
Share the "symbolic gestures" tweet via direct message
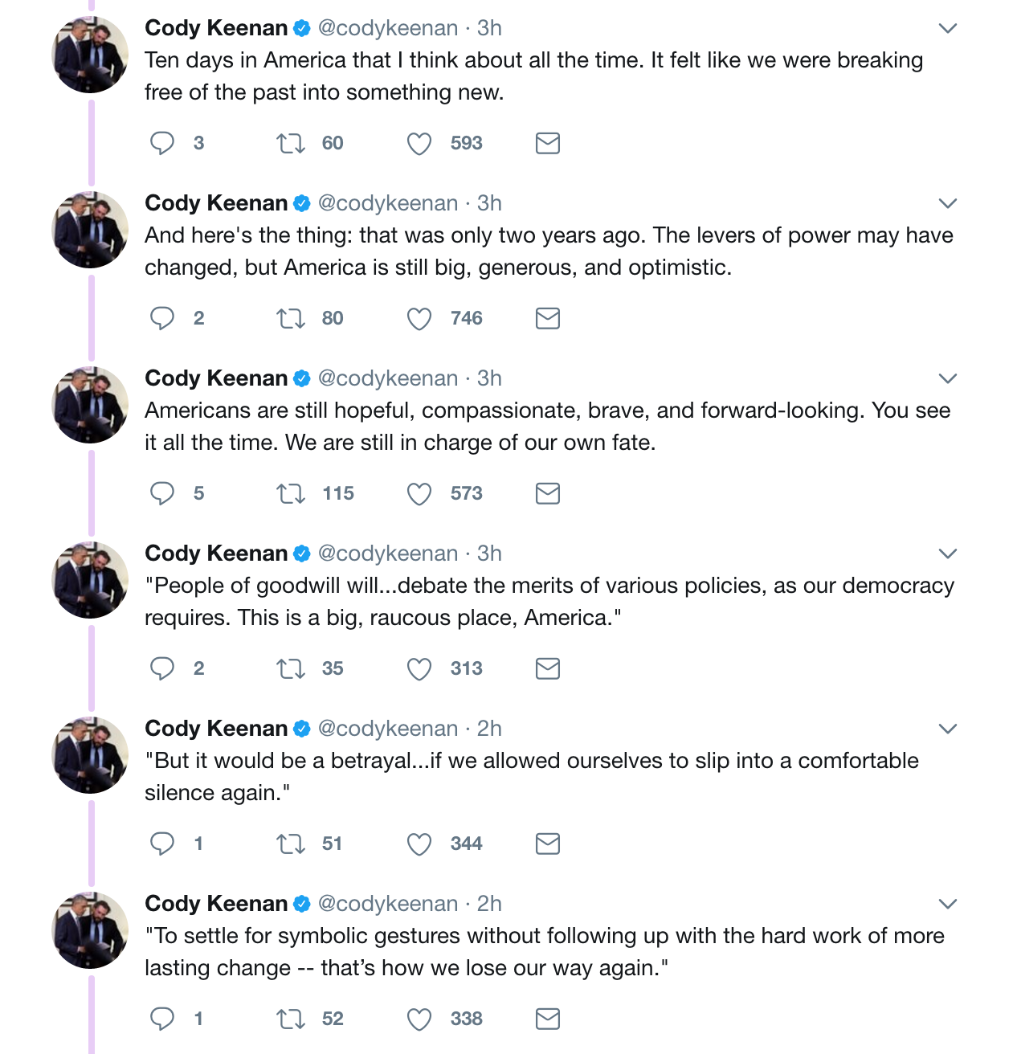[x=548, y=1019]
